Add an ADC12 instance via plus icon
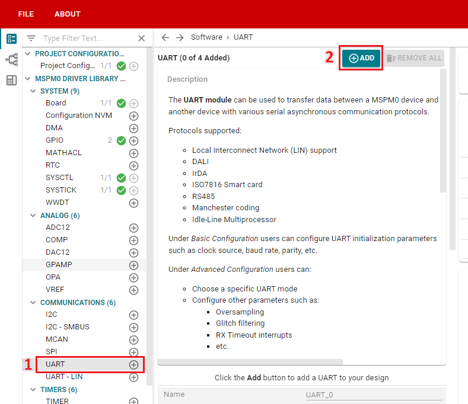The height and width of the screenshot is (404, 468). 133,228
